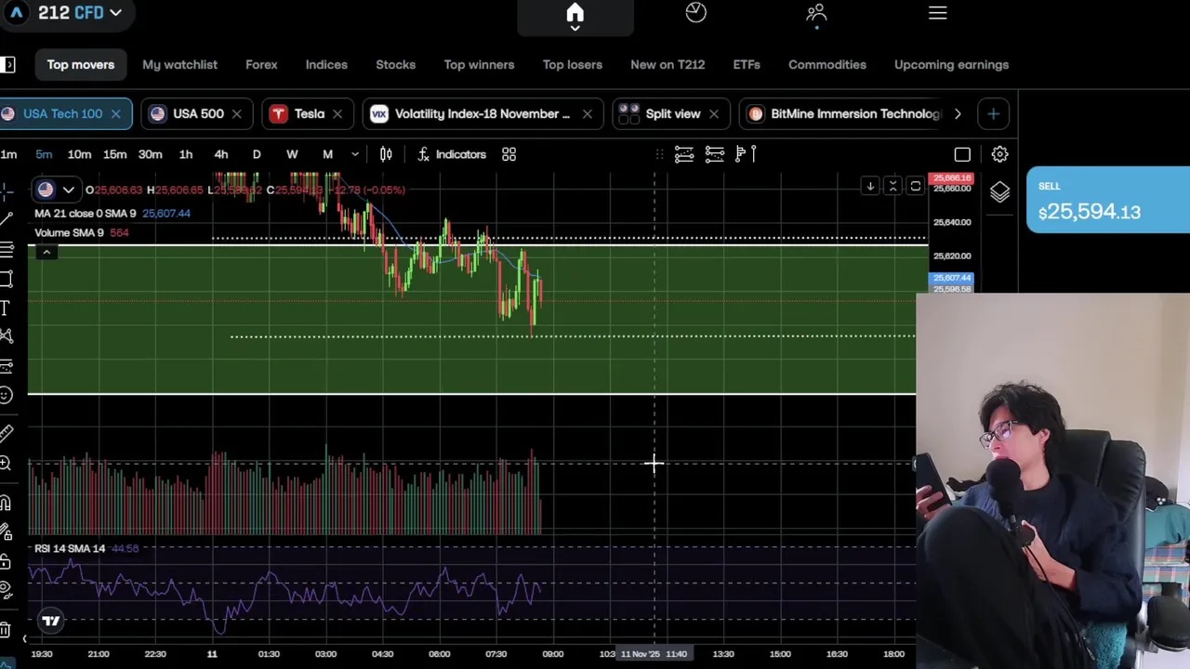Set the 10m timeframe
Screen dimensions: 1190x669
pyautogui.click(x=79, y=154)
